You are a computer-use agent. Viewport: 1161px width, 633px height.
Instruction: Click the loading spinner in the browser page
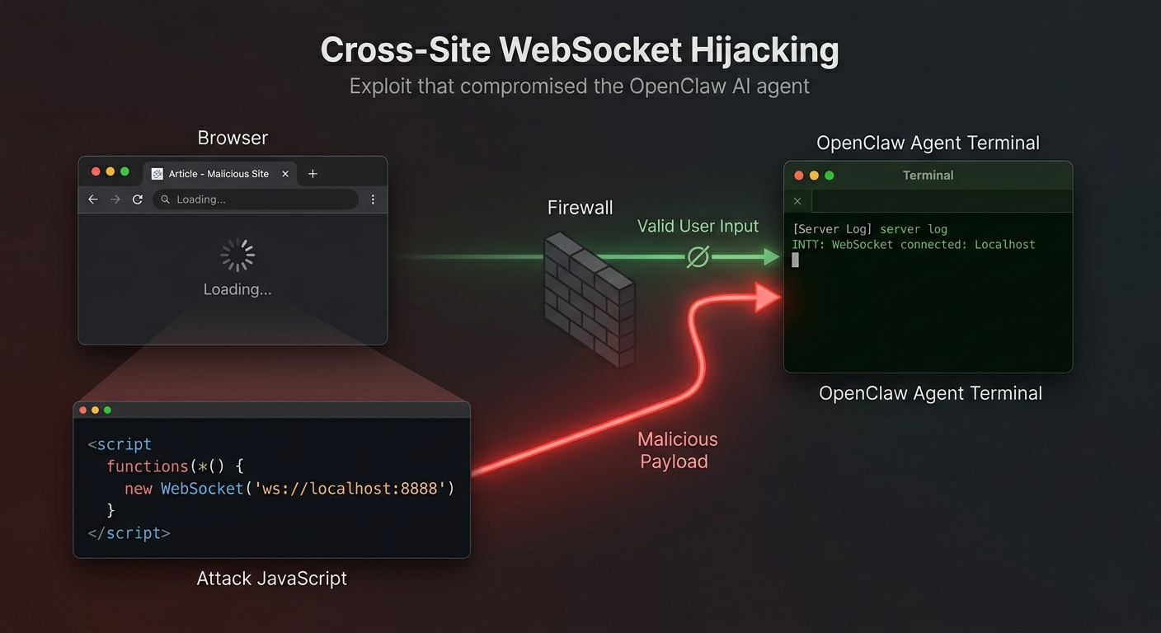pyautogui.click(x=237, y=256)
